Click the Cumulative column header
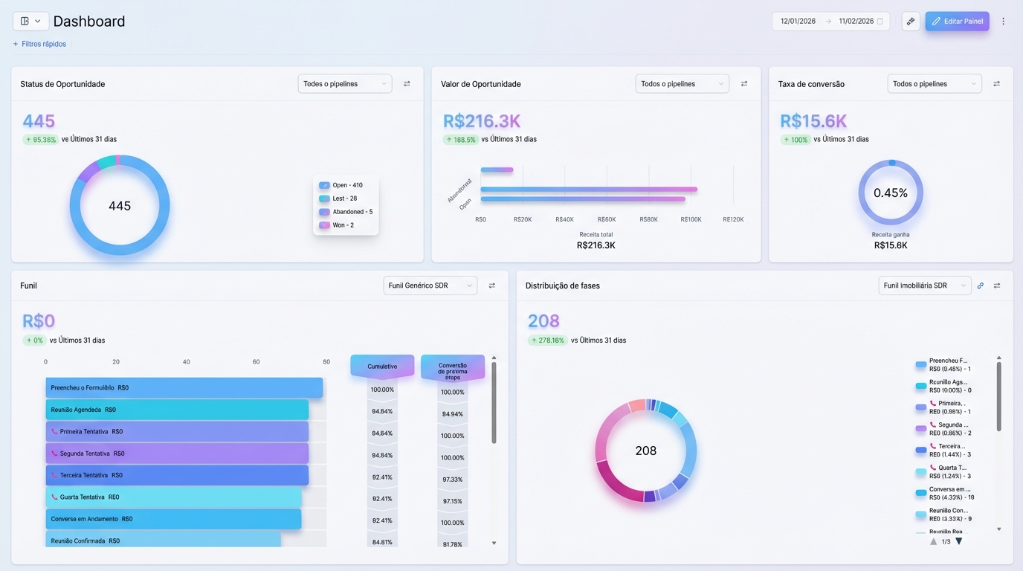 tap(382, 367)
